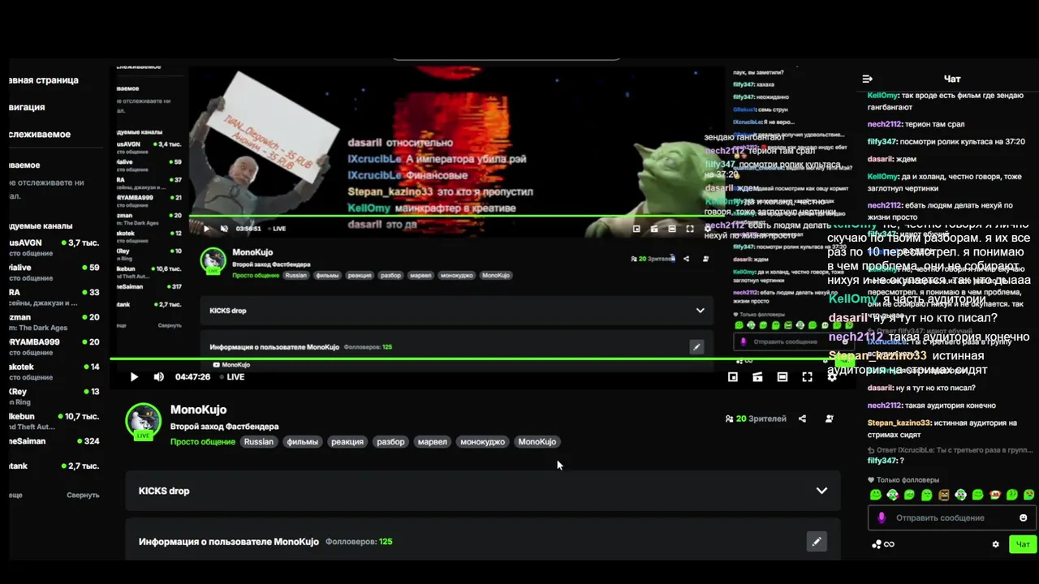Viewport: 1039px width, 584px height.
Task: Select the разбор tag
Action: click(x=390, y=442)
